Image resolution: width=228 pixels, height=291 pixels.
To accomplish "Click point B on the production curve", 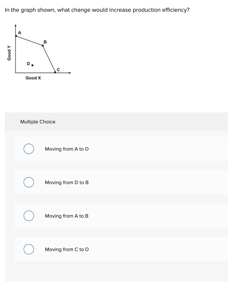I will [42, 45].
